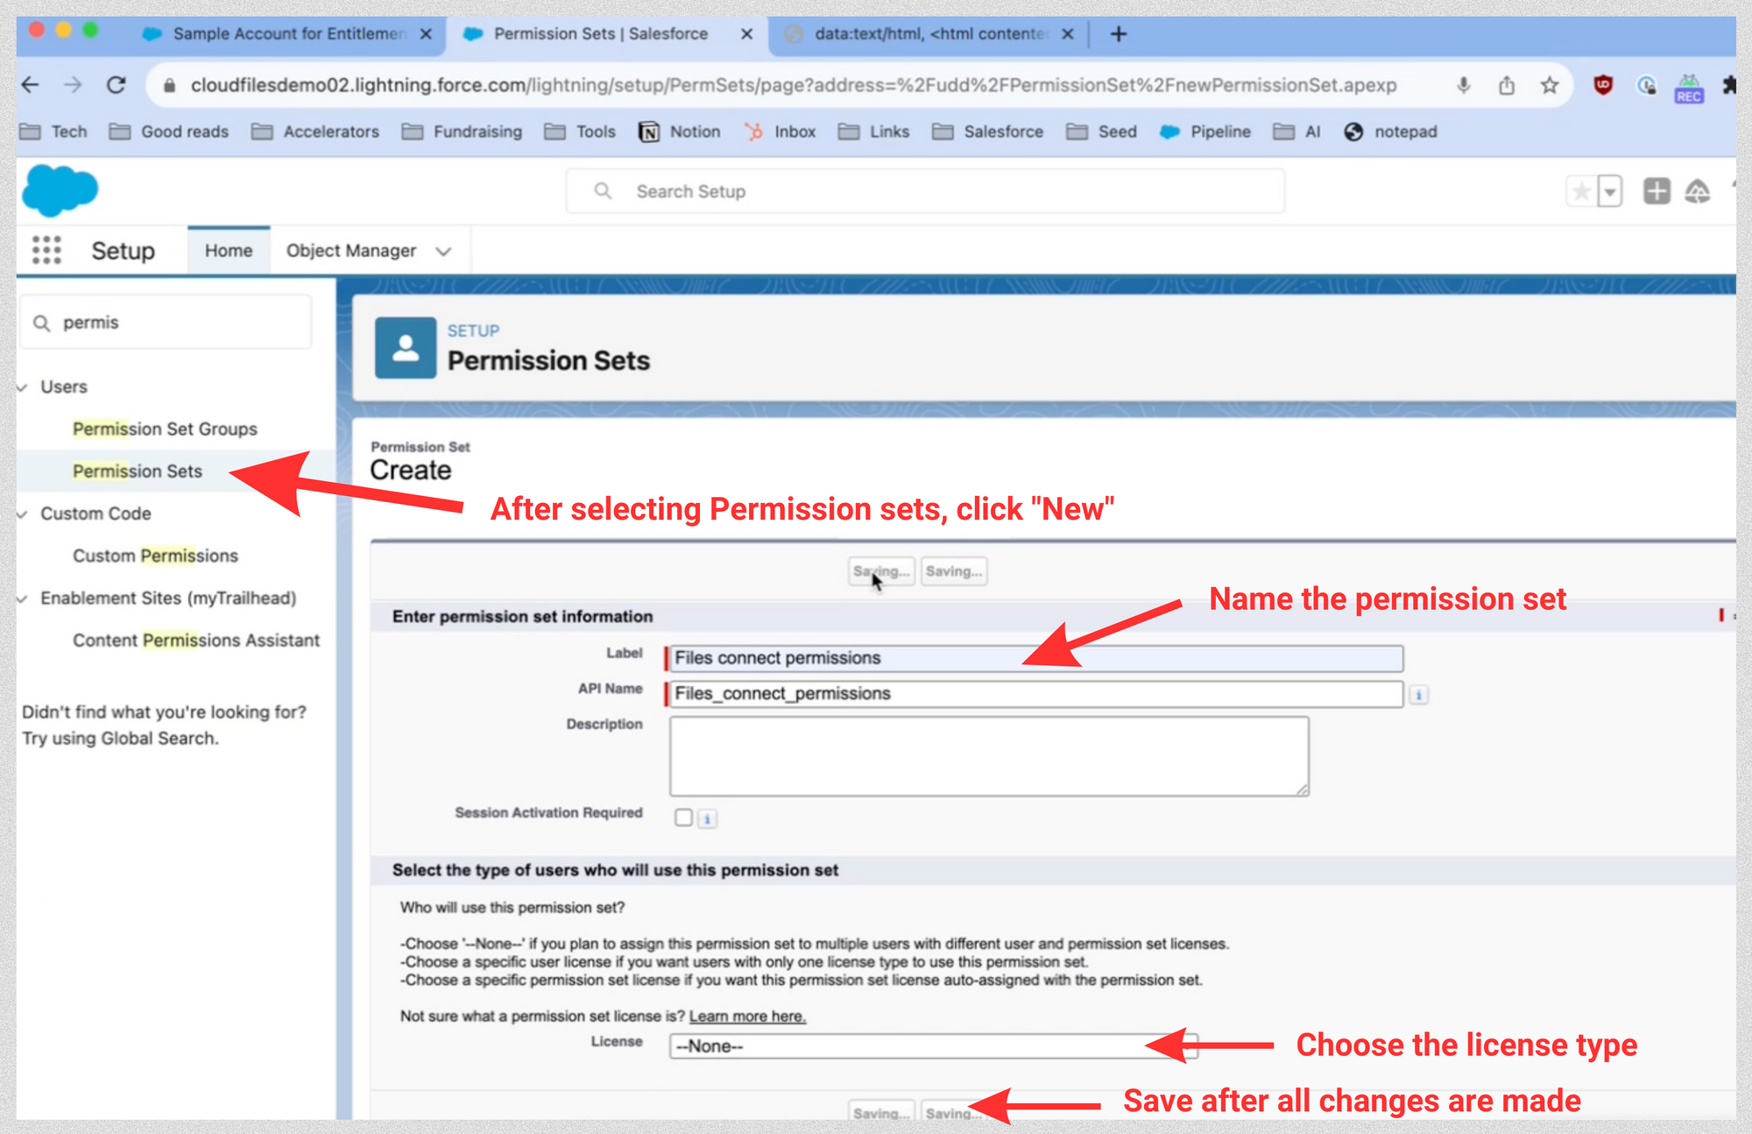Click the grid/waffle menu icon
The image size is (1752, 1134).
pos(48,251)
